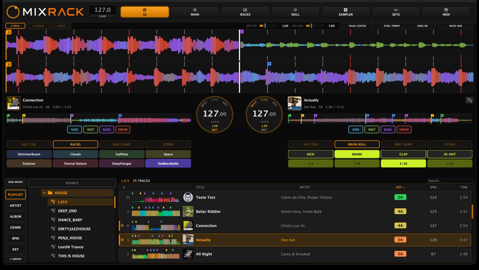Click the deck 2 BPM 127.00 dial
The image size is (479, 270).
[264, 114]
